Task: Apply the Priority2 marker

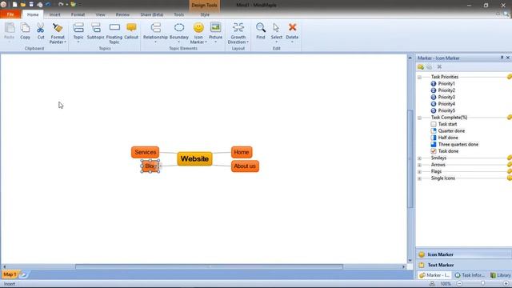Action: coord(442,90)
